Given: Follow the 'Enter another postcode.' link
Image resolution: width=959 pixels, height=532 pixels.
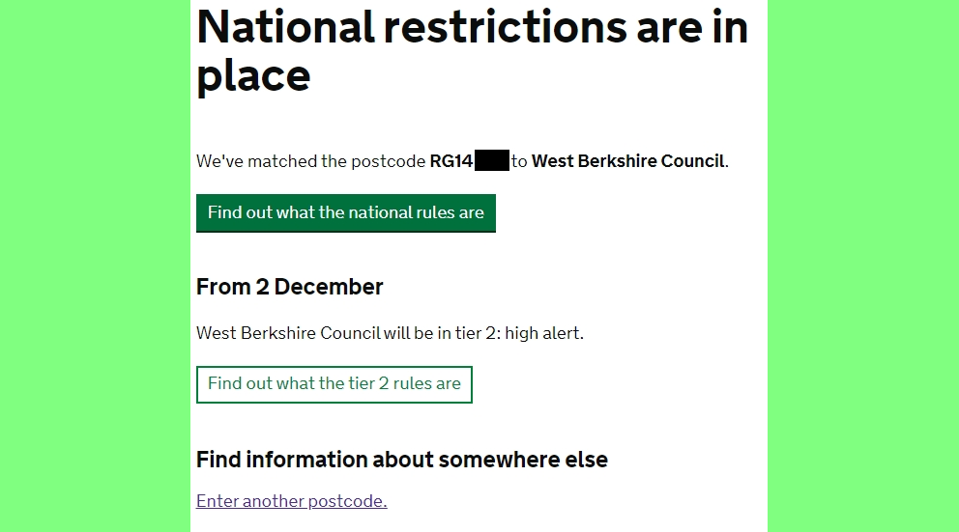Looking at the screenshot, I should click(x=292, y=501).
